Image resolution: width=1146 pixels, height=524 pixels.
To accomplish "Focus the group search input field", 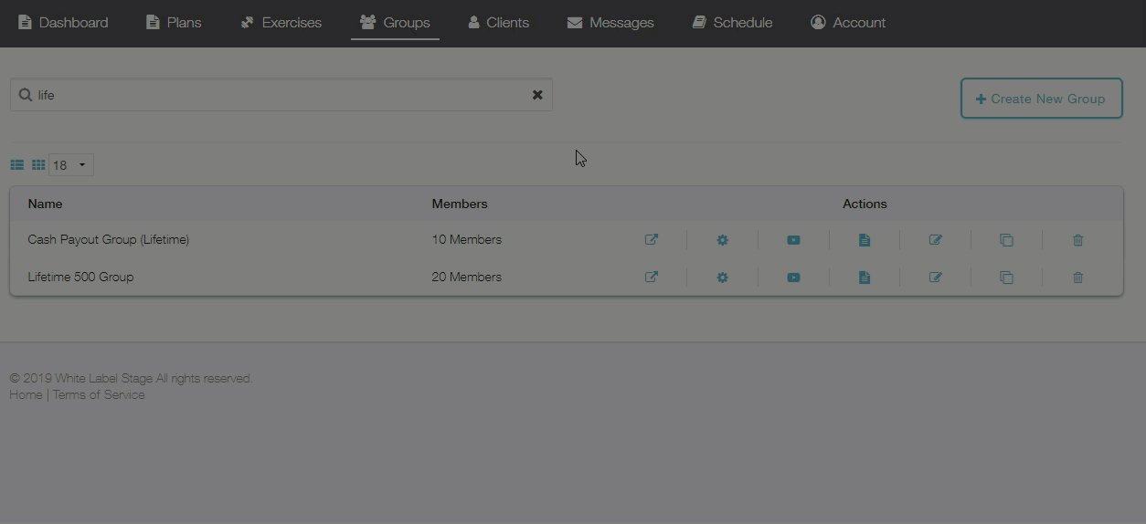I will pyautogui.click(x=281, y=95).
